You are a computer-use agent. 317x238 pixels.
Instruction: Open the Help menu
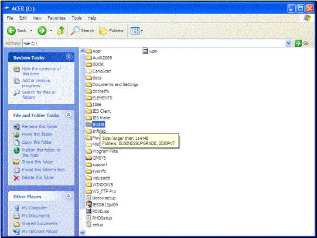pyautogui.click(x=92, y=18)
